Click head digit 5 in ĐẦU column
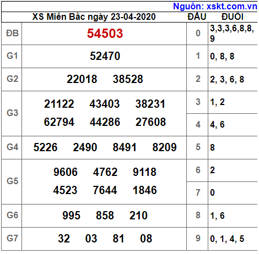Screen dimensions: 259x254 (198, 147)
